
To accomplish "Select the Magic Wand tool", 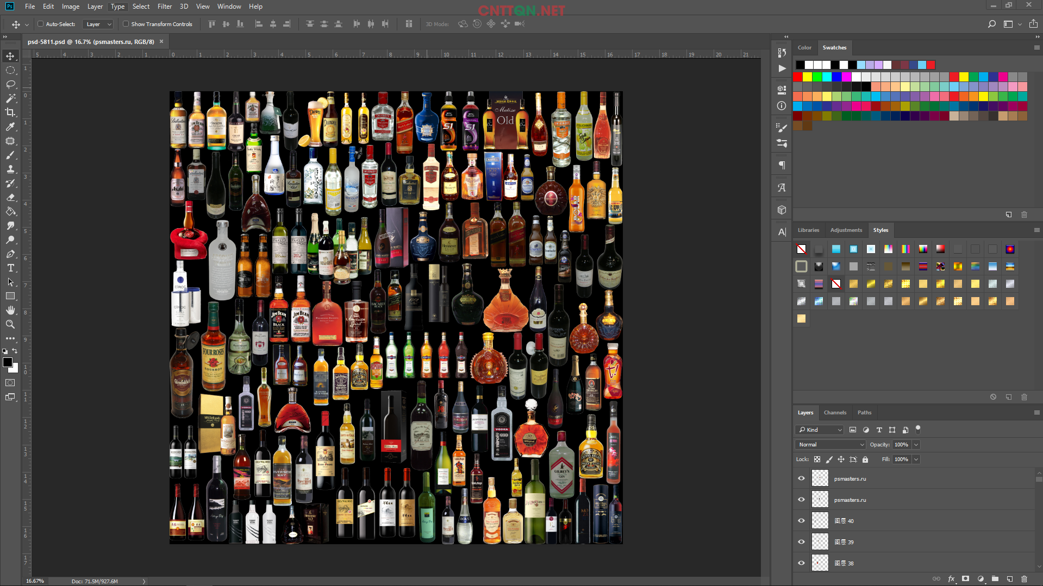I will point(10,98).
